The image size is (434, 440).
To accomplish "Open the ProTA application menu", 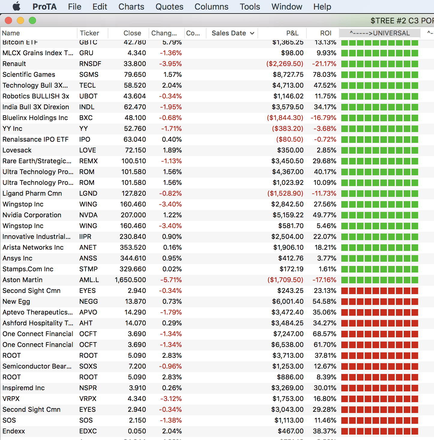I will click(x=44, y=7).
